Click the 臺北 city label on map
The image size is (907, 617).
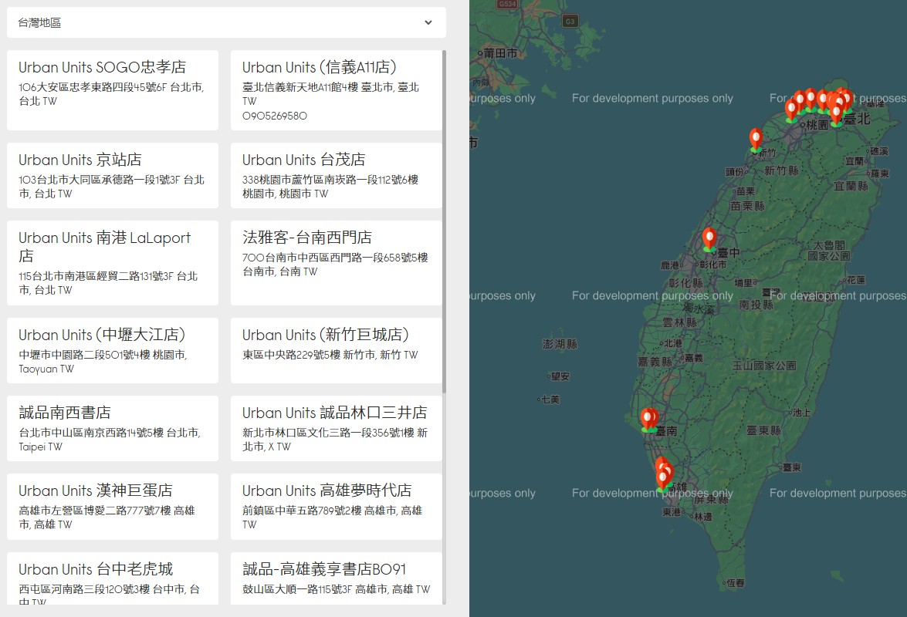click(858, 119)
